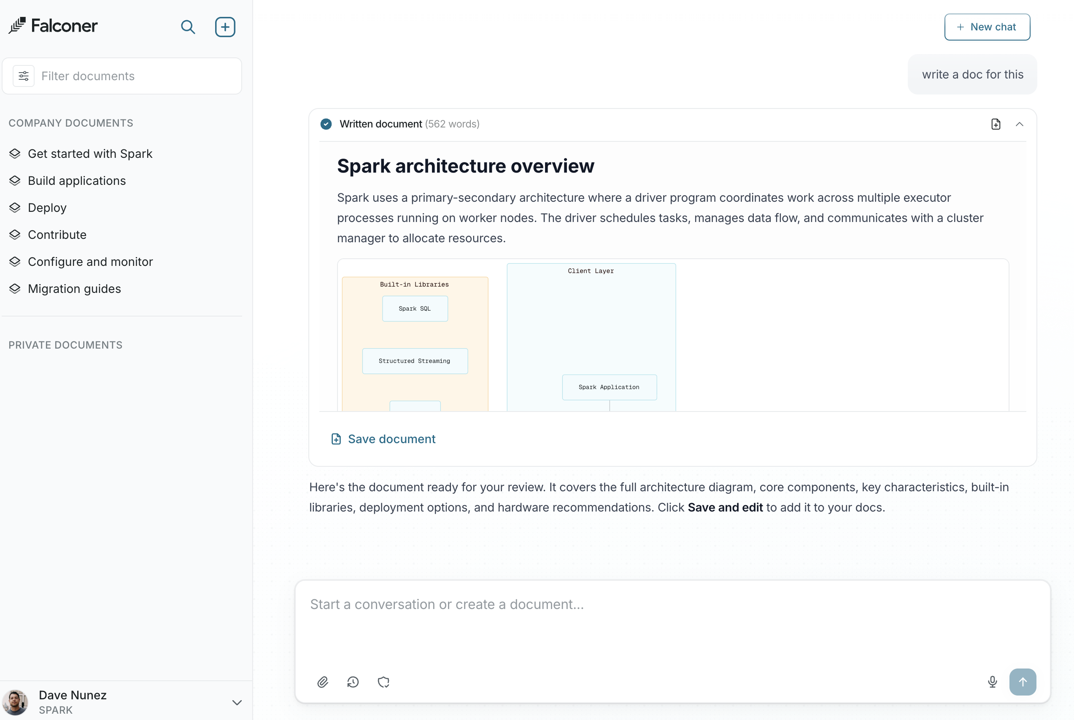Click the New chat button
1074x720 pixels.
(x=987, y=27)
